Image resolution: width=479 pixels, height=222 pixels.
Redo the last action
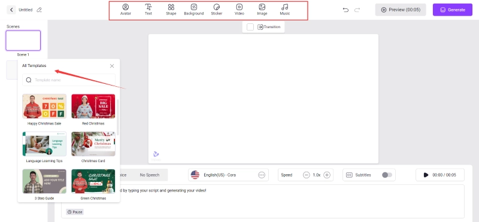pyautogui.click(x=357, y=10)
